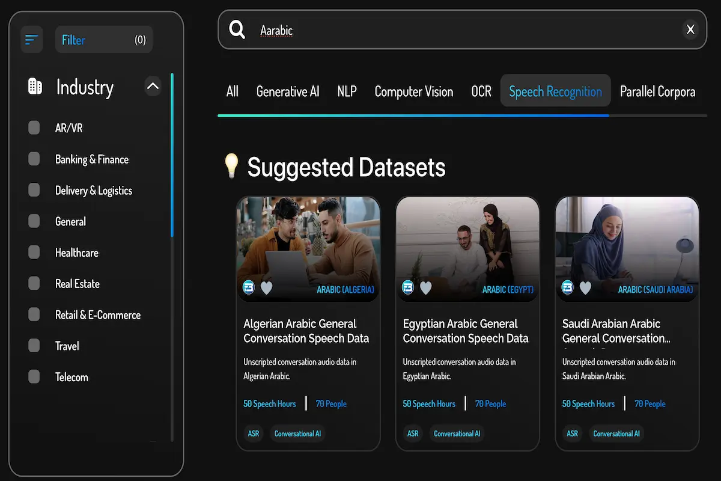The width and height of the screenshot is (721, 481).
Task: Favorite the Egyptian Arabic dataset heart icon
Action: (x=425, y=288)
